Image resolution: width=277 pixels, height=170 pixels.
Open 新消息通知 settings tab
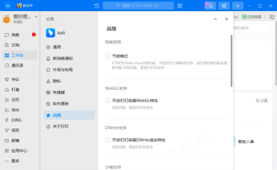click(69, 59)
